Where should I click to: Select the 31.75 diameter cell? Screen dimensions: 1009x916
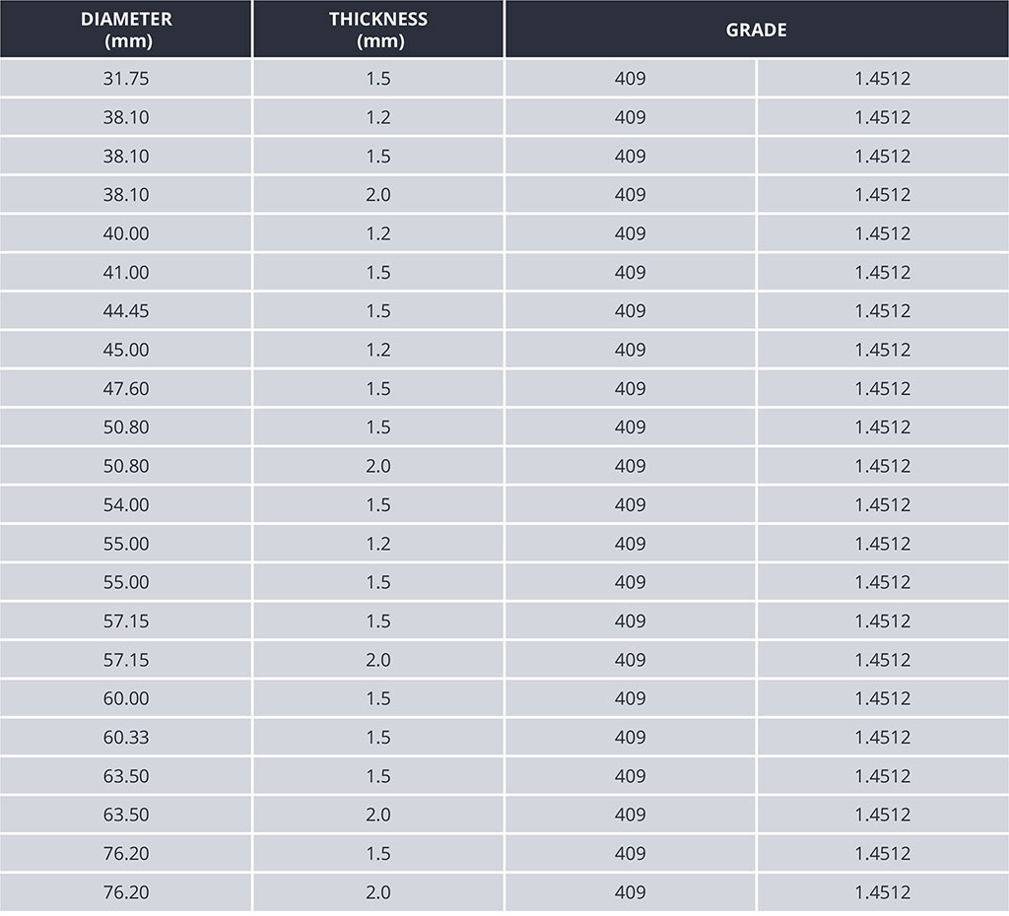tap(126, 79)
